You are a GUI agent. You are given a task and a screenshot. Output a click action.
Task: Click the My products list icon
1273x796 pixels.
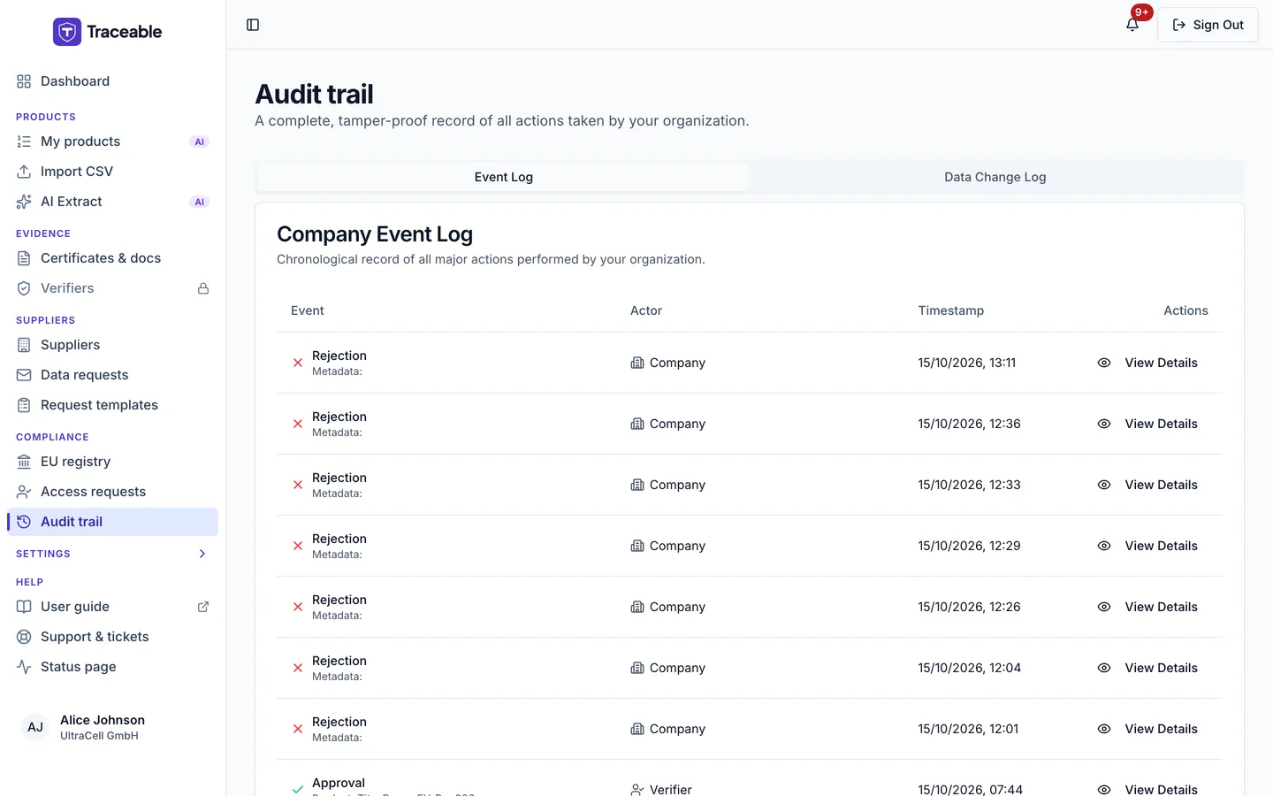tap(24, 142)
